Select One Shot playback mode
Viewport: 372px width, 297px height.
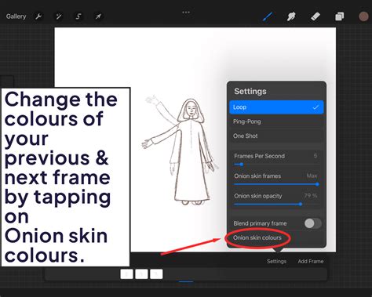click(x=276, y=136)
